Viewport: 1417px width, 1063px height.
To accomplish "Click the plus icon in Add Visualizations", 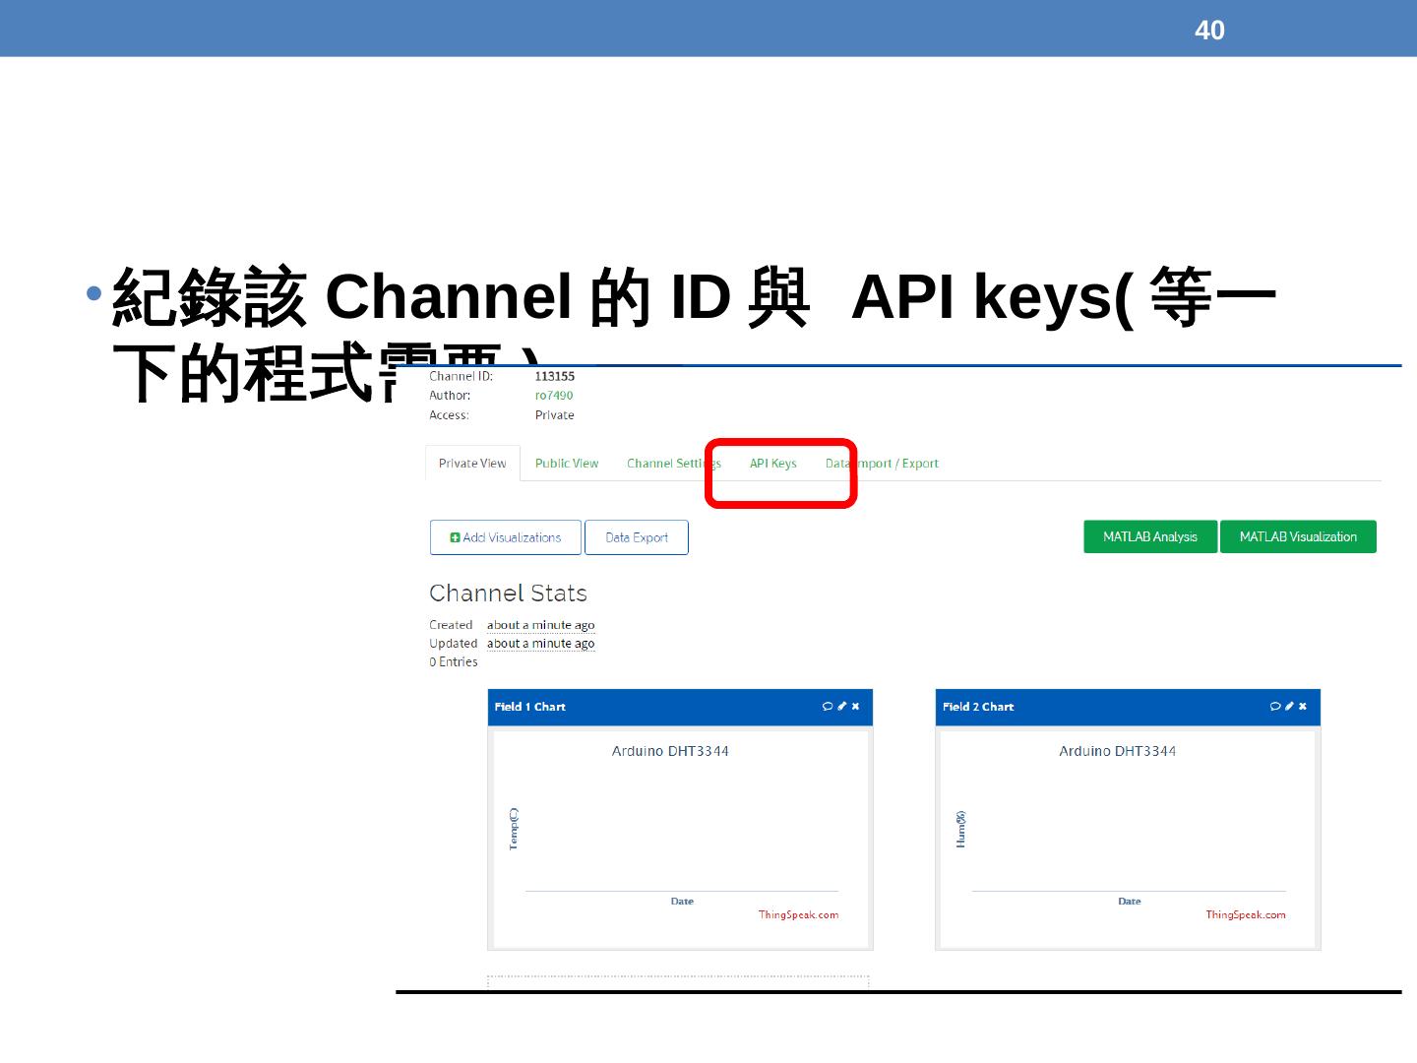I will (x=455, y=538).
